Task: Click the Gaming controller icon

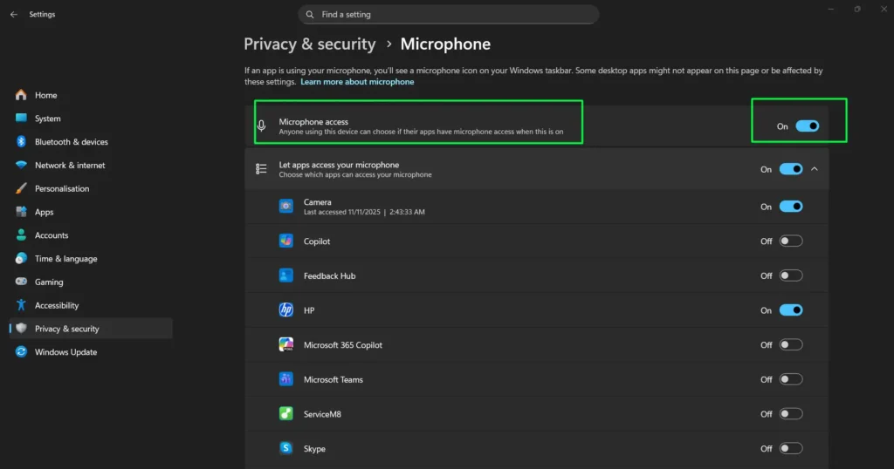Action: point(21,282)
